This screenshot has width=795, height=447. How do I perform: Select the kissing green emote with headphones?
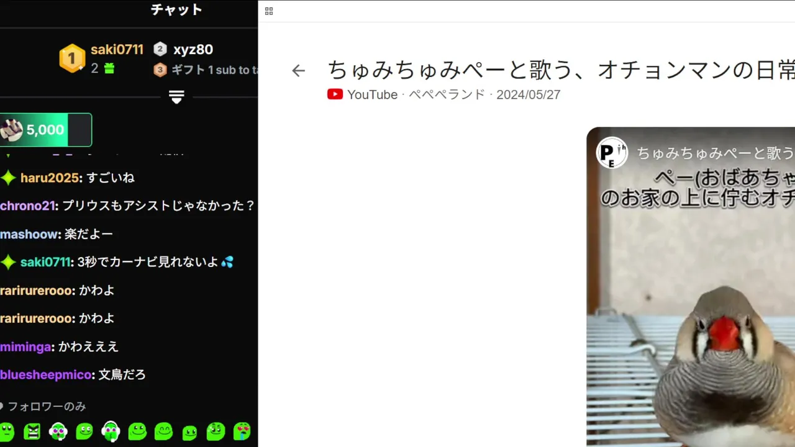(x=111, y=431)
